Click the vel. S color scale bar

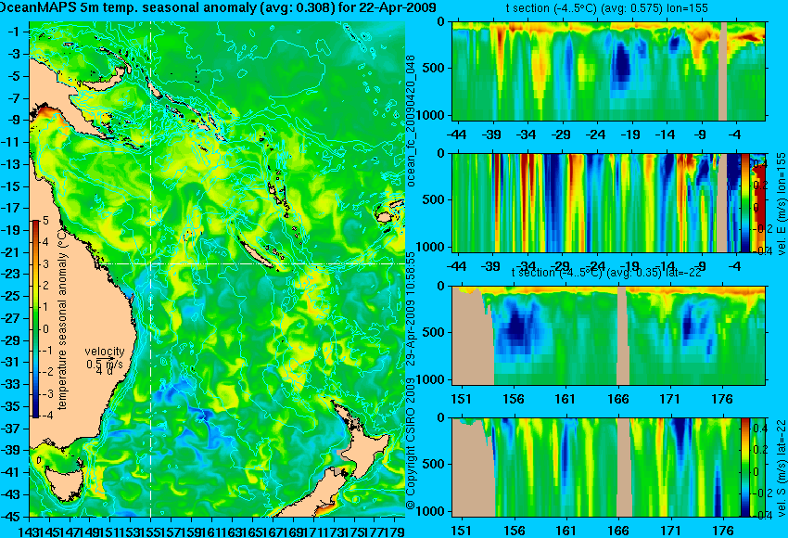click(745, 468)
